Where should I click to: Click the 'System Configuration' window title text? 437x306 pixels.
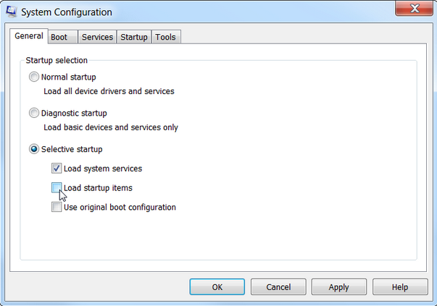[x=67, y=12]
